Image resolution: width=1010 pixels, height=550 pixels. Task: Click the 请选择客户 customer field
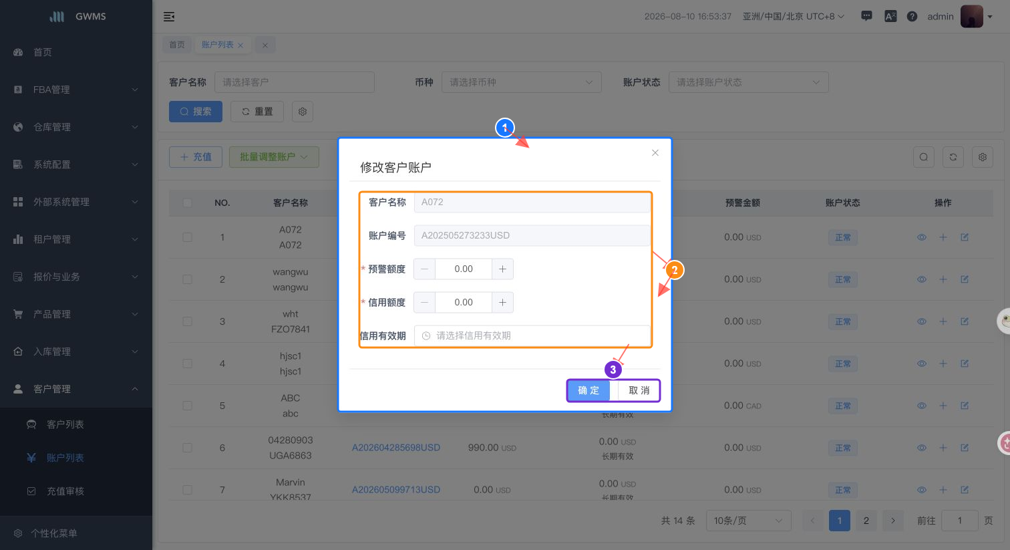pyautogui.click(x=295, y=82)
